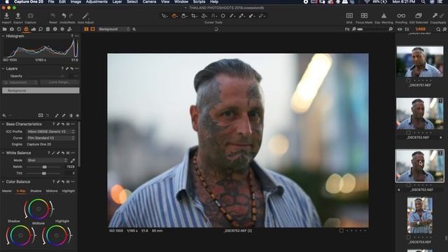Click the Luma Range button
448x252 pixels.
[59, 83]
